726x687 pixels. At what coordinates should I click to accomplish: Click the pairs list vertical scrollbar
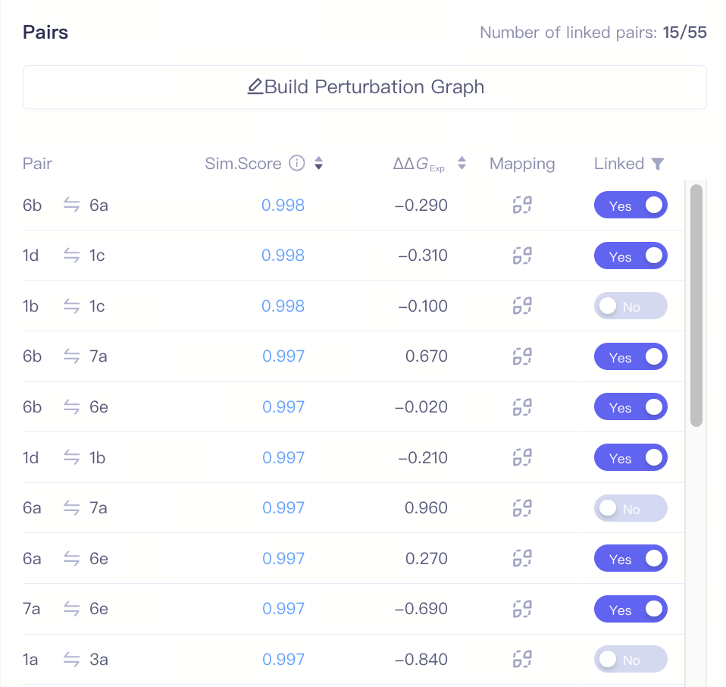pos(696,306)
